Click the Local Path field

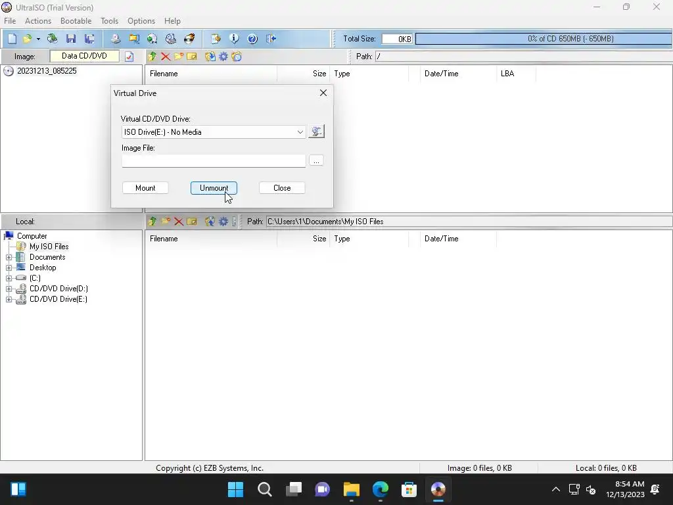point(469,222)
